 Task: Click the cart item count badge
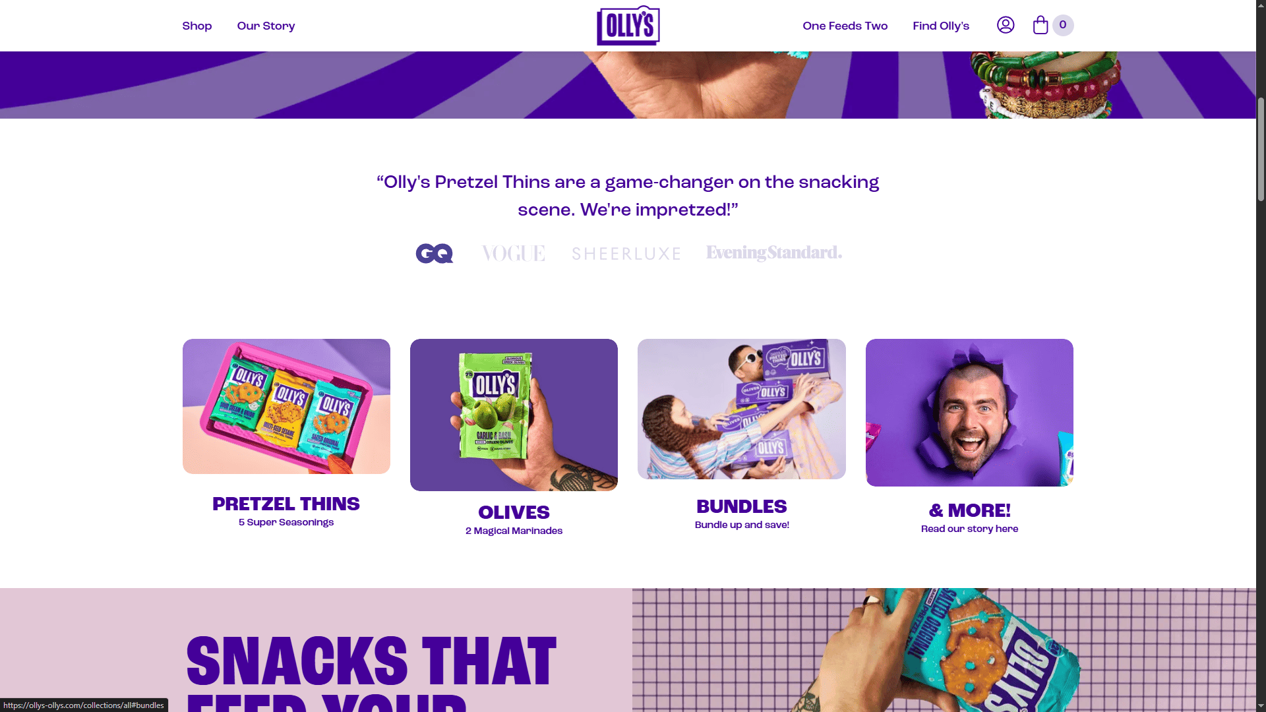coord(1063,25)
